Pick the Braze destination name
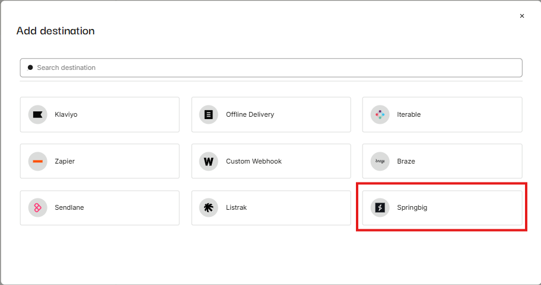The width and height of the screenshot is (541, 285). pos(406,161)
